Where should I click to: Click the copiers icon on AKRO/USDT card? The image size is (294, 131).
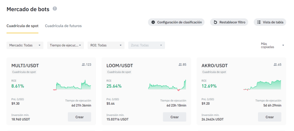point(275,65)
